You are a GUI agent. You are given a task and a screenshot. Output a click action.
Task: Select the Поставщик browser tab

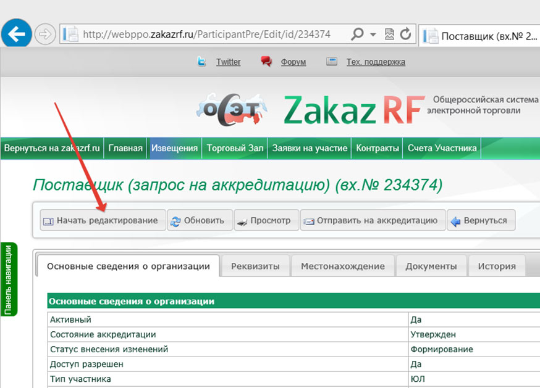pos(479,35)
